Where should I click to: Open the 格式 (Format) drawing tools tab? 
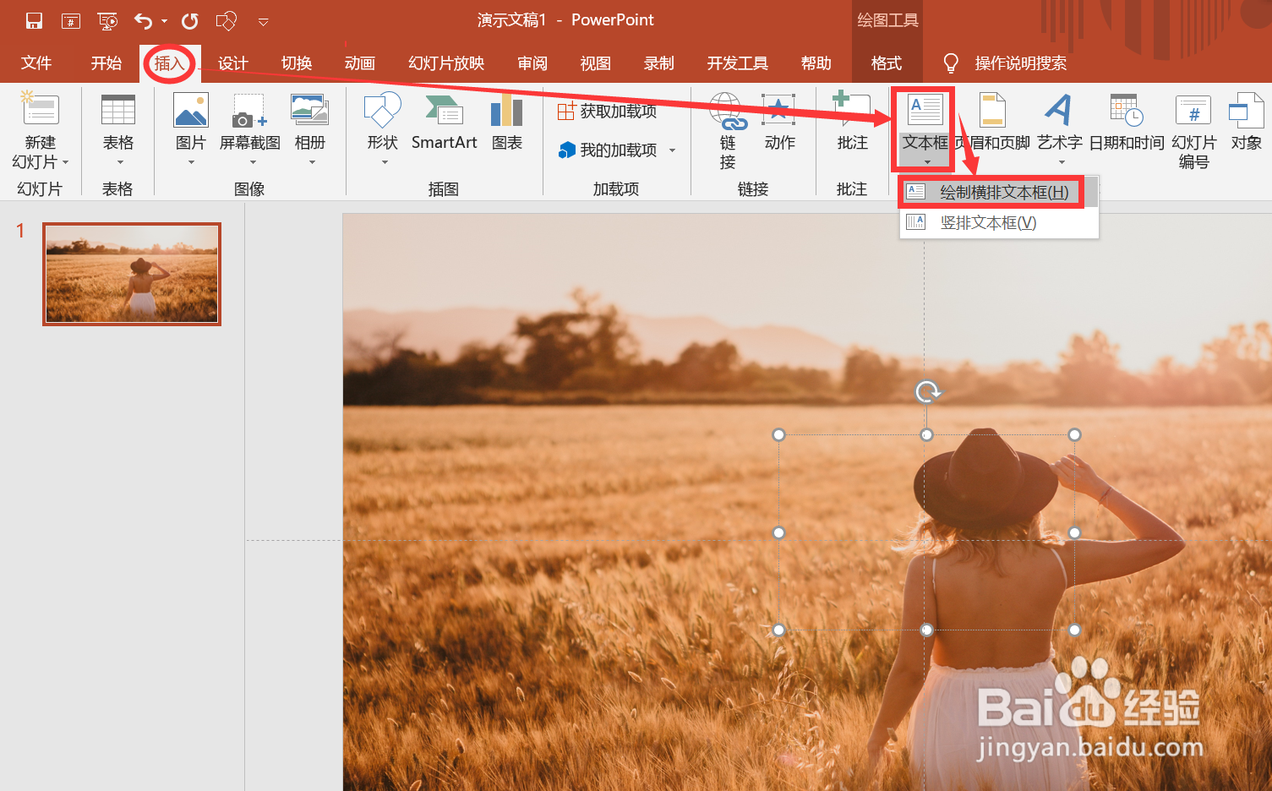coord(887,63)
